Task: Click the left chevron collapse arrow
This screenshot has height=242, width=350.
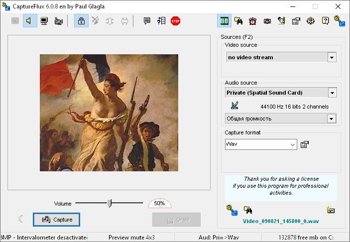Action: point(20,219)
